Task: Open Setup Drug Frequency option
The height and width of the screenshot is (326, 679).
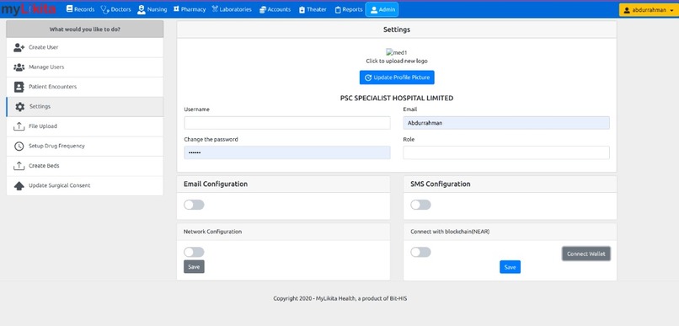Action: click(85, 146)
